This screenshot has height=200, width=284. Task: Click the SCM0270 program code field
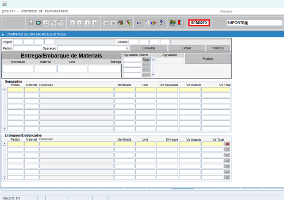coord(199,23)
